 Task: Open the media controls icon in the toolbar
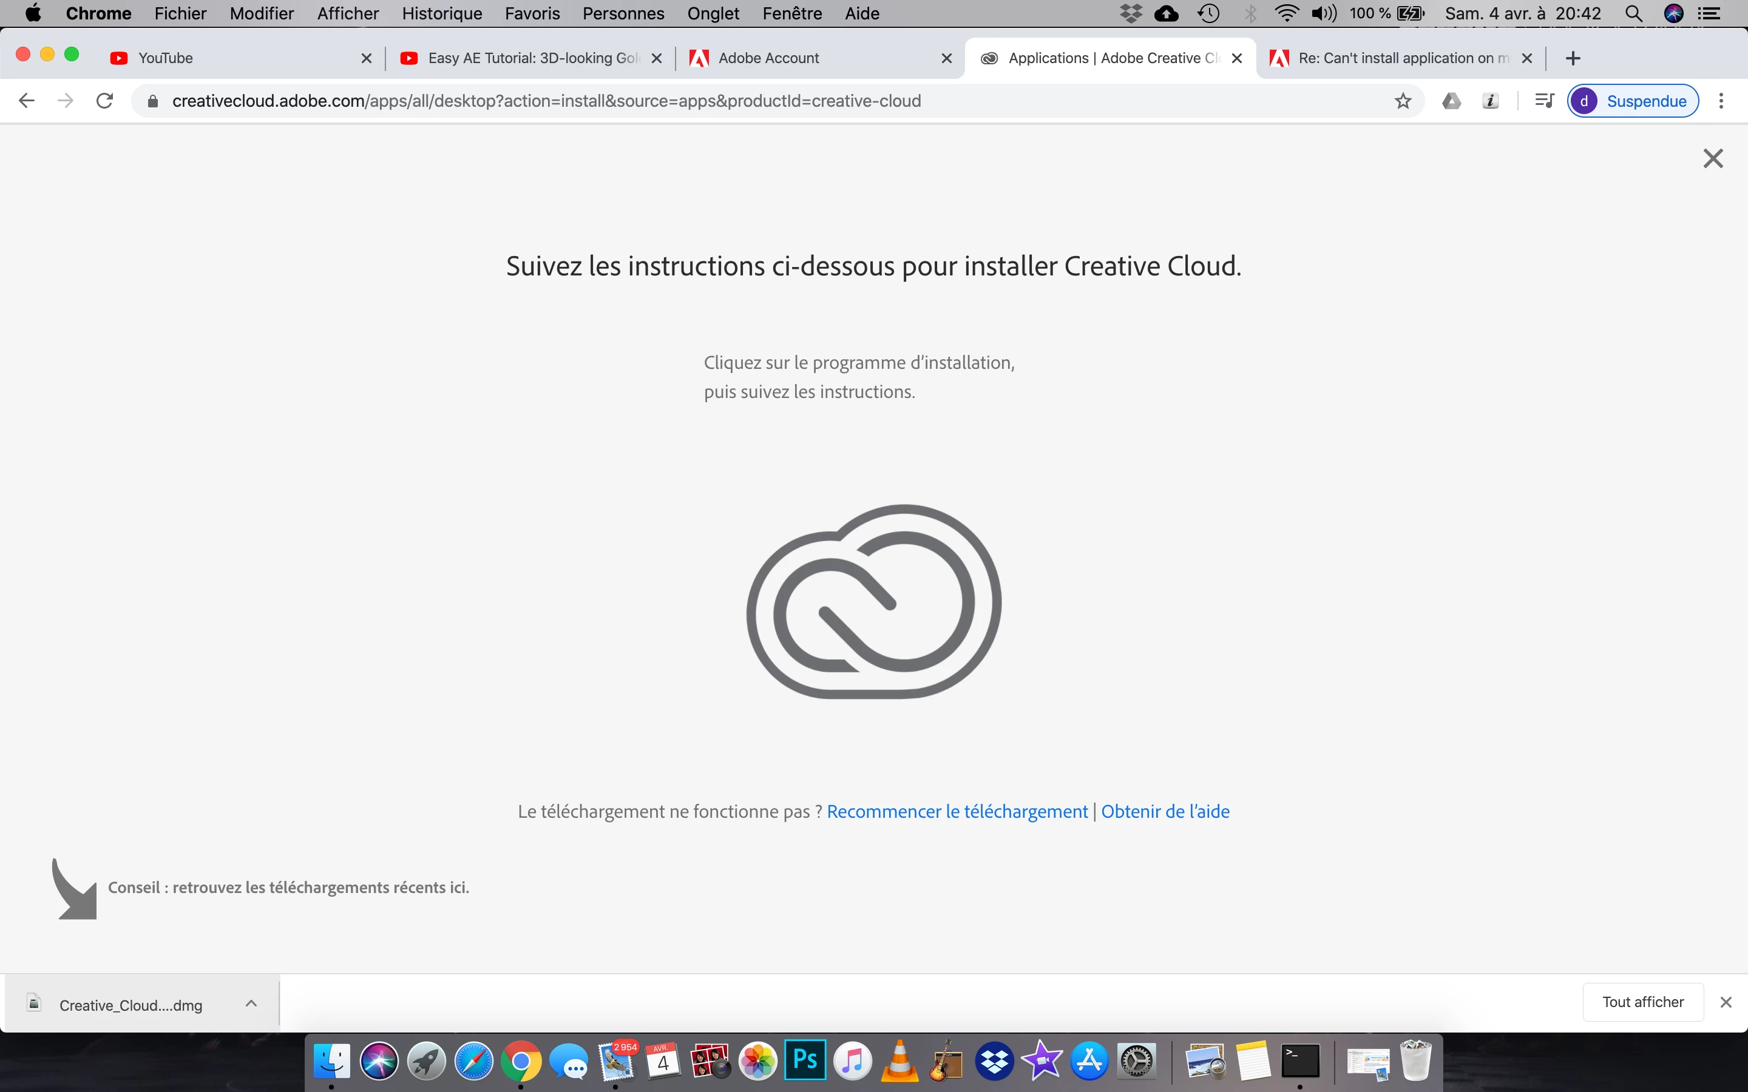[x=1543, y=101]
